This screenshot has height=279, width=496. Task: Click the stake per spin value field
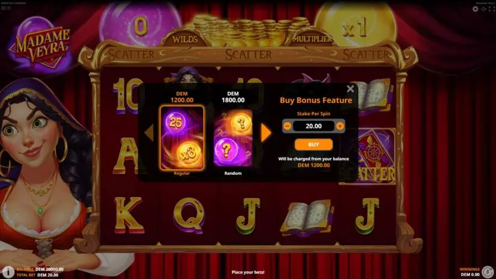(313, 126)
